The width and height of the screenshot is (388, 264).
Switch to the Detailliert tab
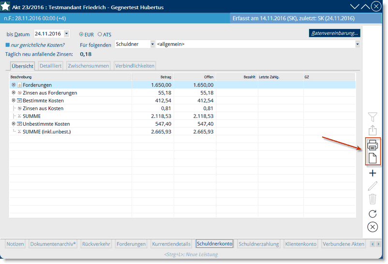pos(50,66)
